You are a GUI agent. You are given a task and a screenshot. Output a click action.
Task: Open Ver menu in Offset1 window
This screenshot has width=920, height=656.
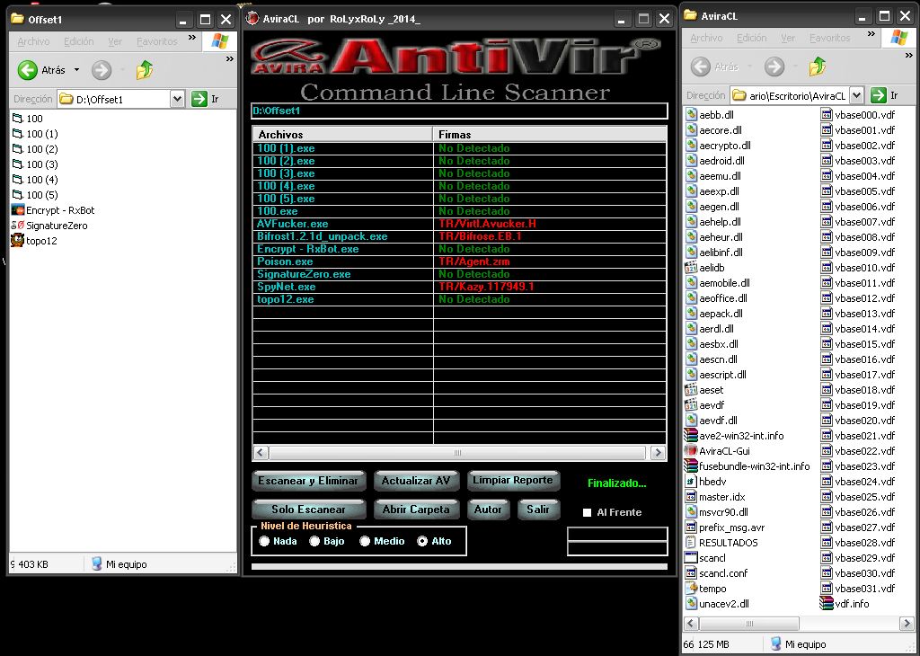[x=115, y=41]
